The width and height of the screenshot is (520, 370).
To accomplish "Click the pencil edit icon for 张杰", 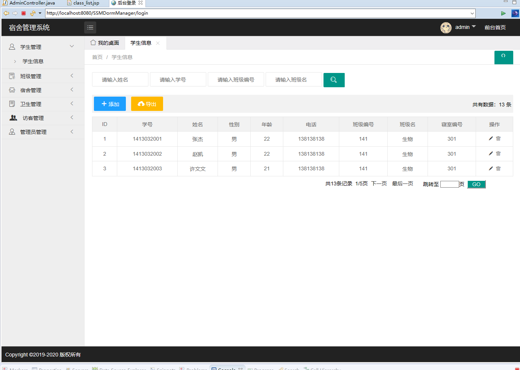I will [491, 138].
